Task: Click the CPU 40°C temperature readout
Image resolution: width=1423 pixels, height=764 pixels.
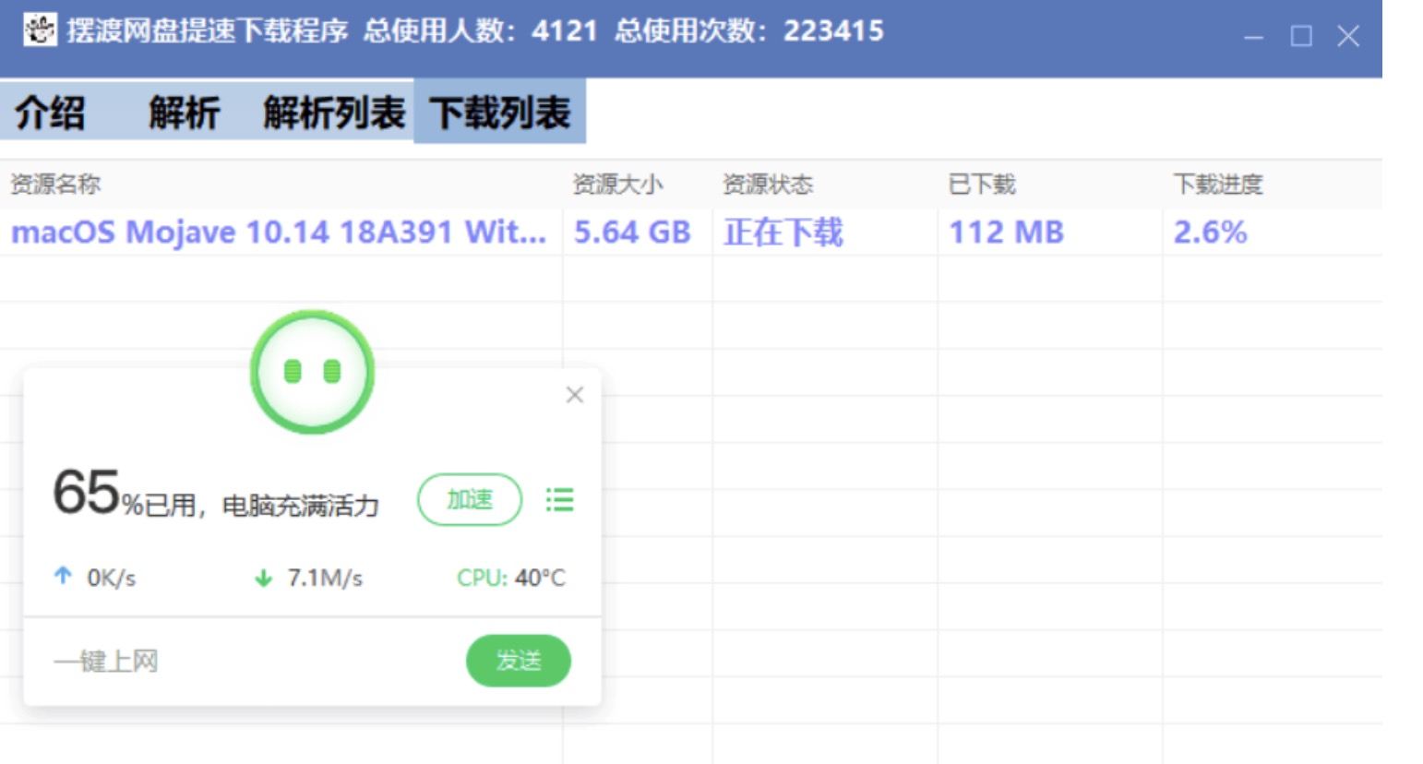Action: click(x=510, y=578)
